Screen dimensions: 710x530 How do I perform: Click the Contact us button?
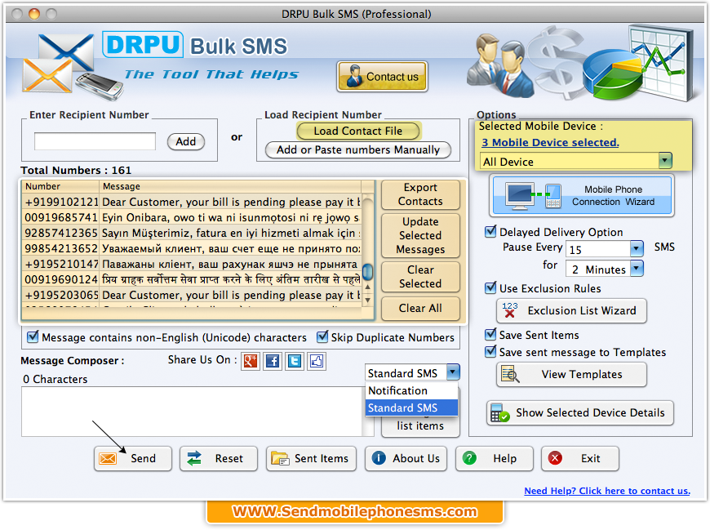(x=382, y=77)
